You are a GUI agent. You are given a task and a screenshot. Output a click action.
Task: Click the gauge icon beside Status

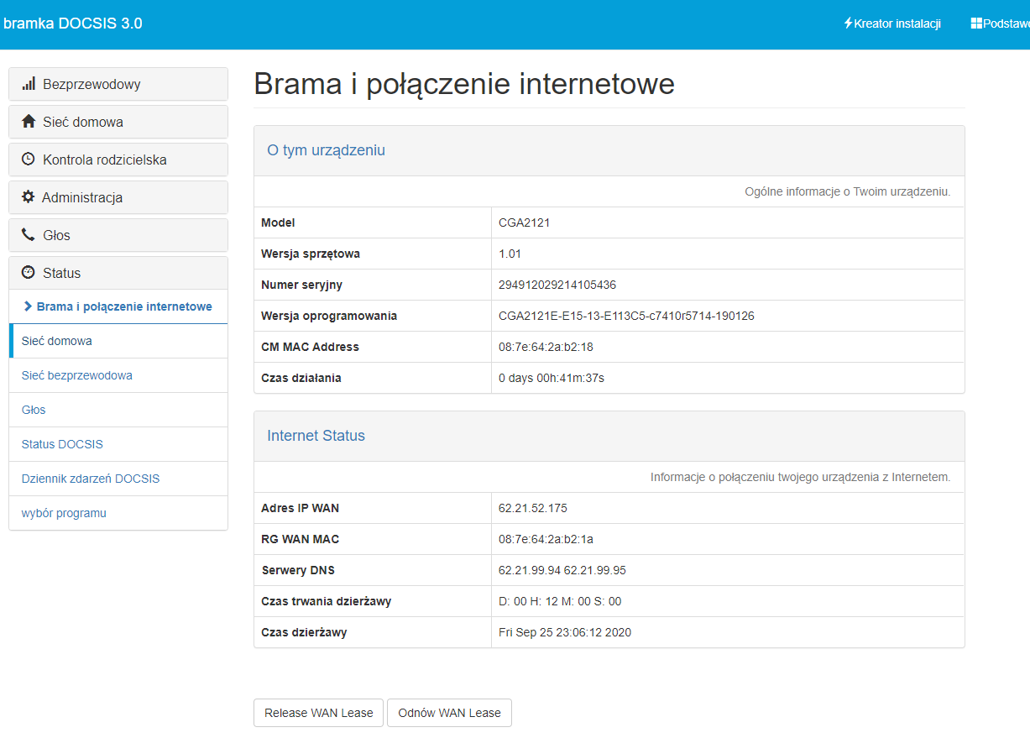click(29, 272)
